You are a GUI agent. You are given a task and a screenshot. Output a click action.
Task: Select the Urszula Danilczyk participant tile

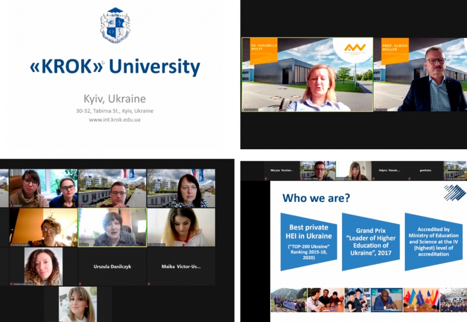(x=112, y=267)
